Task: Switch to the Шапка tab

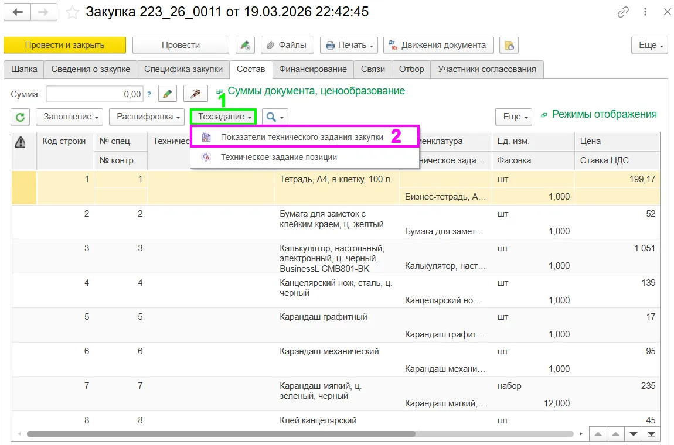Action: tap(24, 69)
